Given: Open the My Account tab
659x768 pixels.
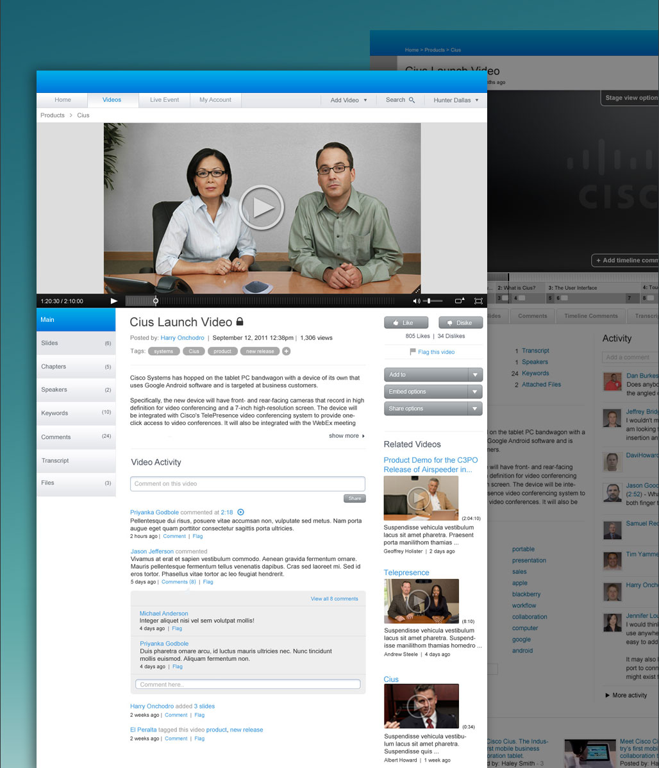Looking at the screenshot, I should click(215, 99).
